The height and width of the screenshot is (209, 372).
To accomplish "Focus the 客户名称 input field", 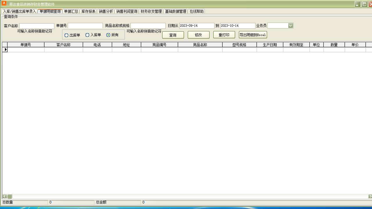I will [x=37, y=26].
